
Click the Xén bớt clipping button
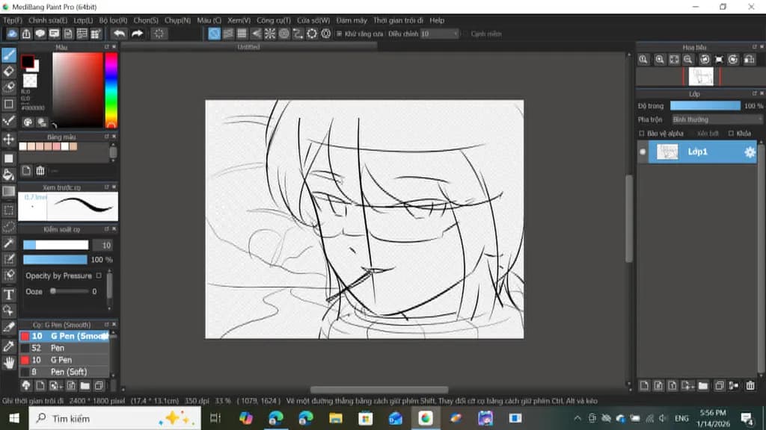coord(708,133)
